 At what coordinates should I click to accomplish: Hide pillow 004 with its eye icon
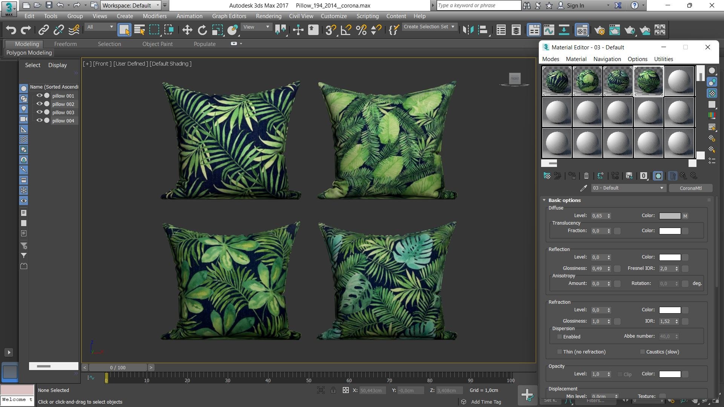tap(39, 121)
